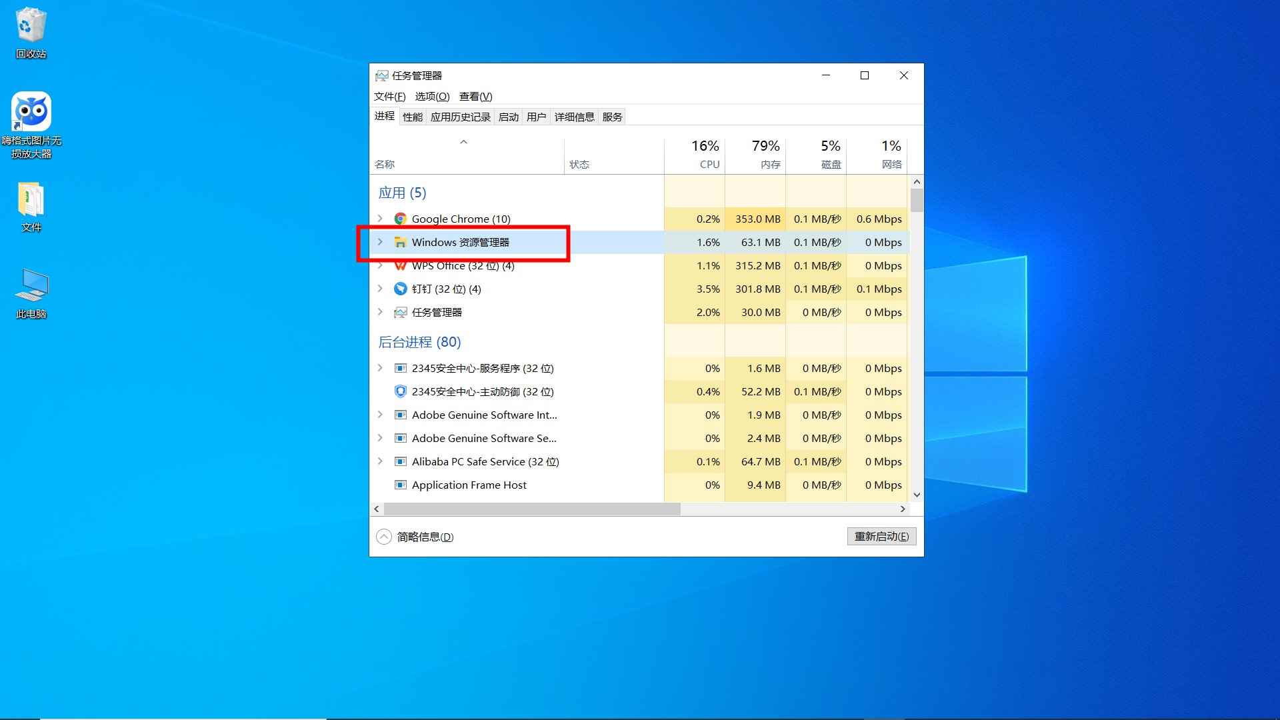1280x720 pixels.
Task: Select the 文件 folder desktop icon
Action: coord(31,199)
